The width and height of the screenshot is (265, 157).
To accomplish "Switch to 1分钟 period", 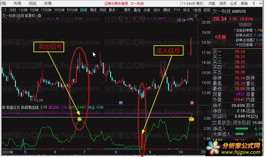I will 23,10.
